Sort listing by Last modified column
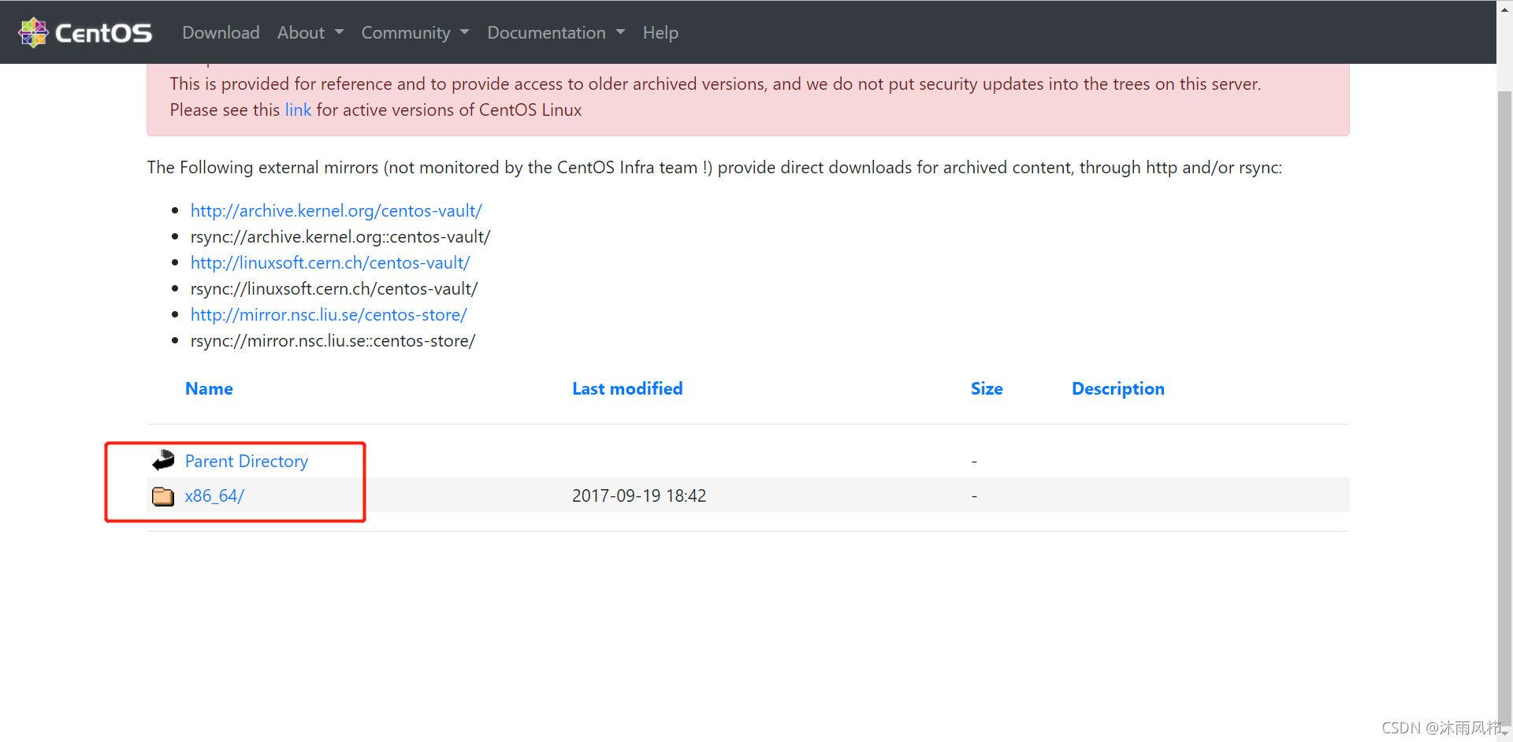Viewport: 1513px width, 742px height. tap(627, 388)
